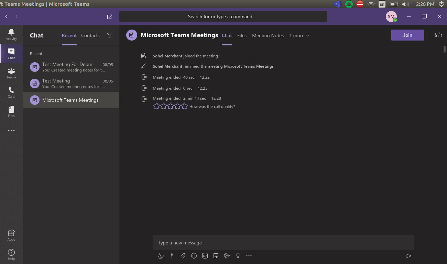Filter the chat list

click(110, 35)
